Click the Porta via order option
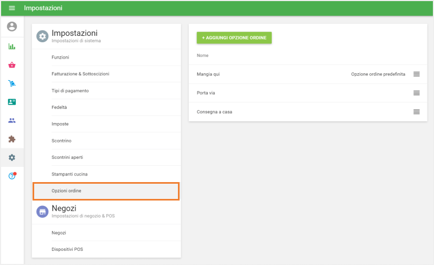 (206, 93)
